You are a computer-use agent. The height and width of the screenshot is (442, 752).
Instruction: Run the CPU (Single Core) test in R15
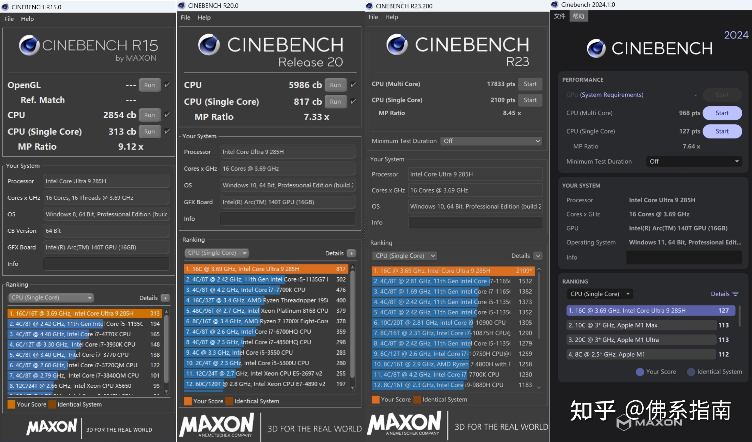(x=150, y=132)
